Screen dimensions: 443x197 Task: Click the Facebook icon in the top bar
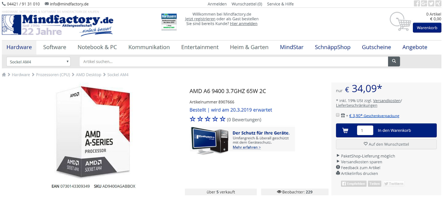417,4
